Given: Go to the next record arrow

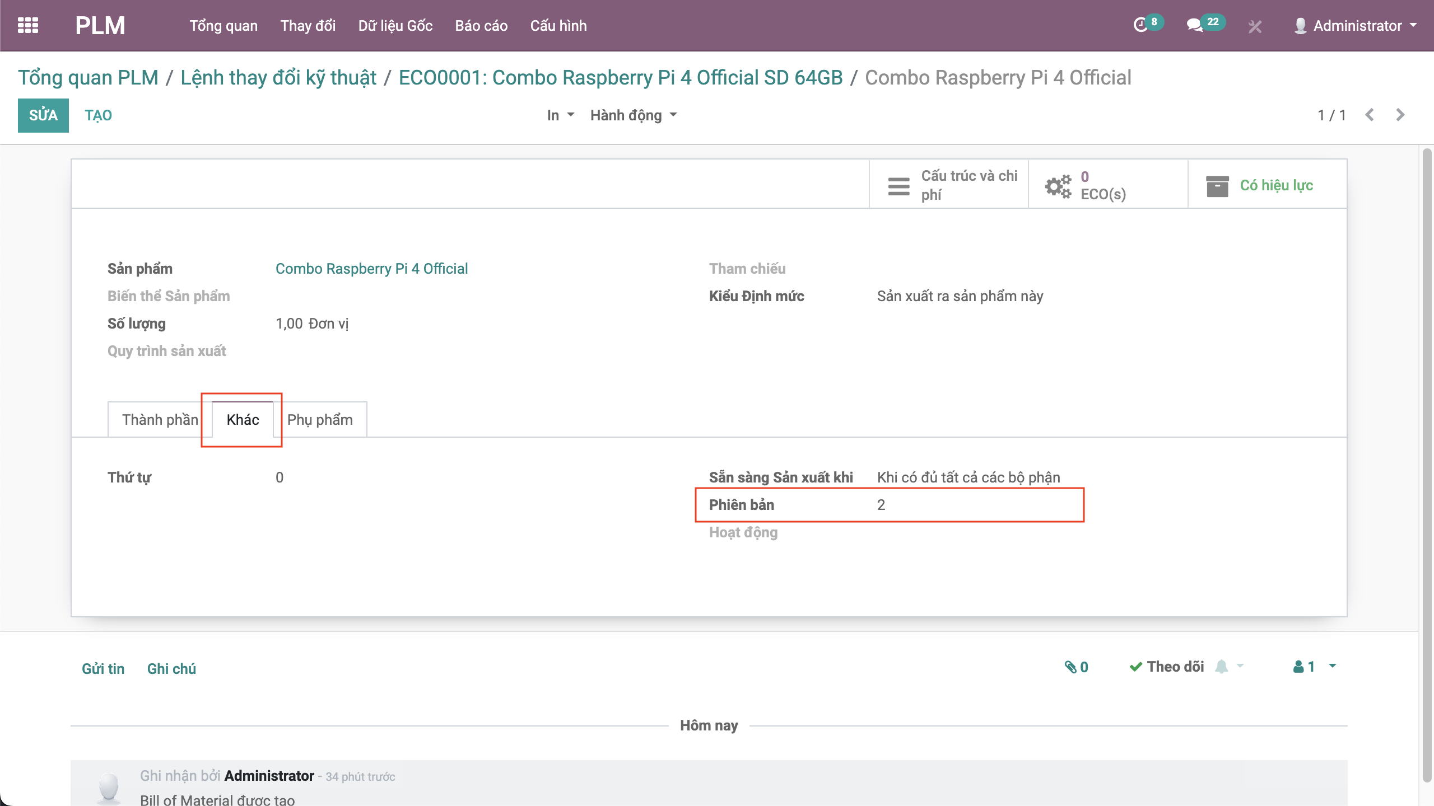Looking at the screenshot, I should 1400,115.
